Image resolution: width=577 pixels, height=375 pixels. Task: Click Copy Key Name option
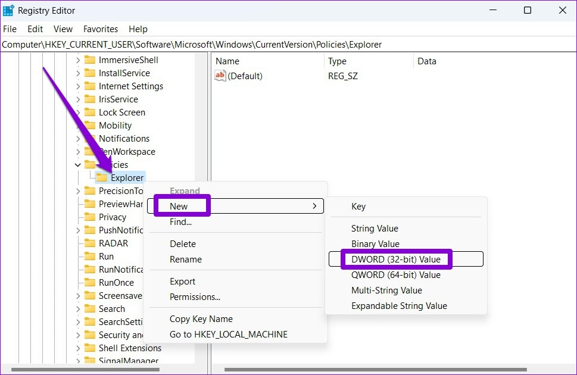(201, 319)
